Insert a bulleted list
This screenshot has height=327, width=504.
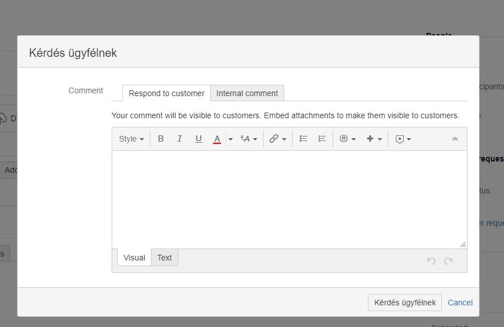click(303, 139)
